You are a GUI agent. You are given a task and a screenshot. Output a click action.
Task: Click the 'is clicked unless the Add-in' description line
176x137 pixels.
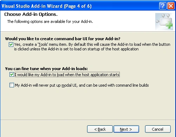76,49
